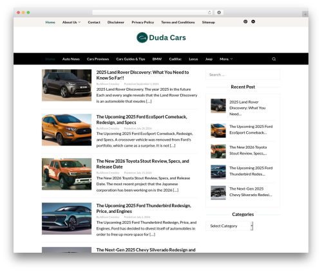Open Auto News category
Image resolution: width=322 pixels, height=272 pixels.
pyautogui.click(x=71, y=59)
